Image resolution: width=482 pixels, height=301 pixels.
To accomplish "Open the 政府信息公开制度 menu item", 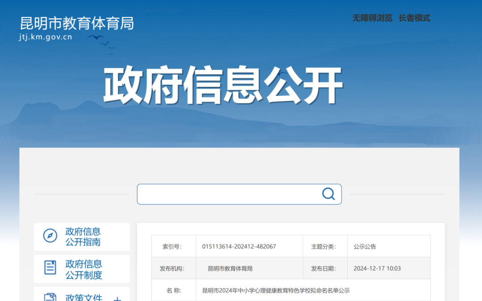I will [84, 269].
